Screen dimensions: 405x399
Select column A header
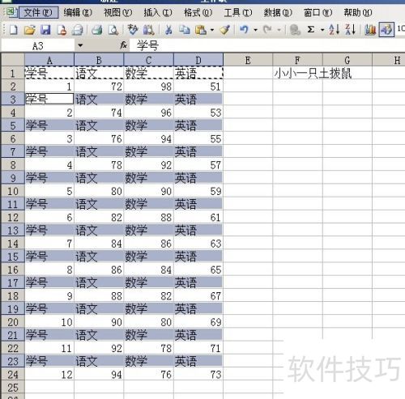tap(49, 60)
